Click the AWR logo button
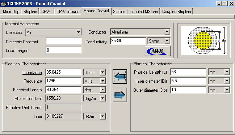The height and width of the screenshot is (135, 235). coord(158,51)
